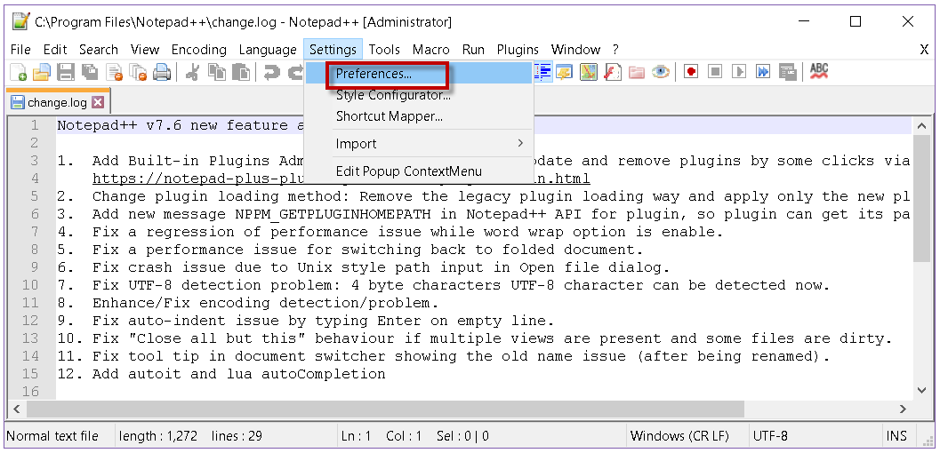Click line number 16 in margin
This screenshot has height=453, width=940.
coord(30,392)
